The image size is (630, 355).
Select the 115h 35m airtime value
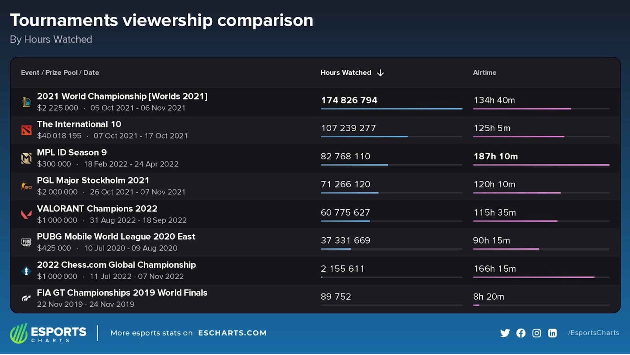coord(494,213)
